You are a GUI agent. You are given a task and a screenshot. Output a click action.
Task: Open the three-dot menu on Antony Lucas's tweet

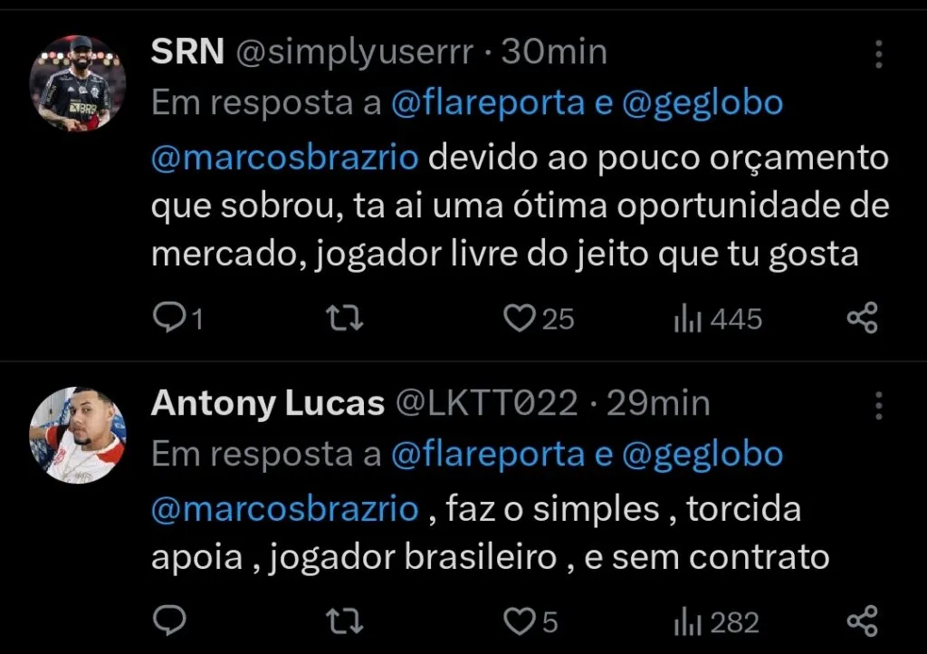tap(878, 406)
